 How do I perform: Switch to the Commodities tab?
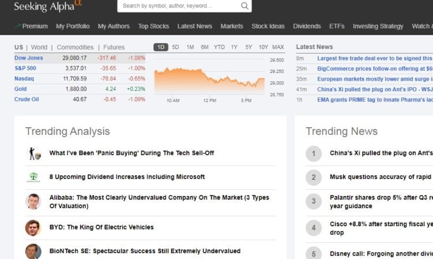tap(75, 47)
